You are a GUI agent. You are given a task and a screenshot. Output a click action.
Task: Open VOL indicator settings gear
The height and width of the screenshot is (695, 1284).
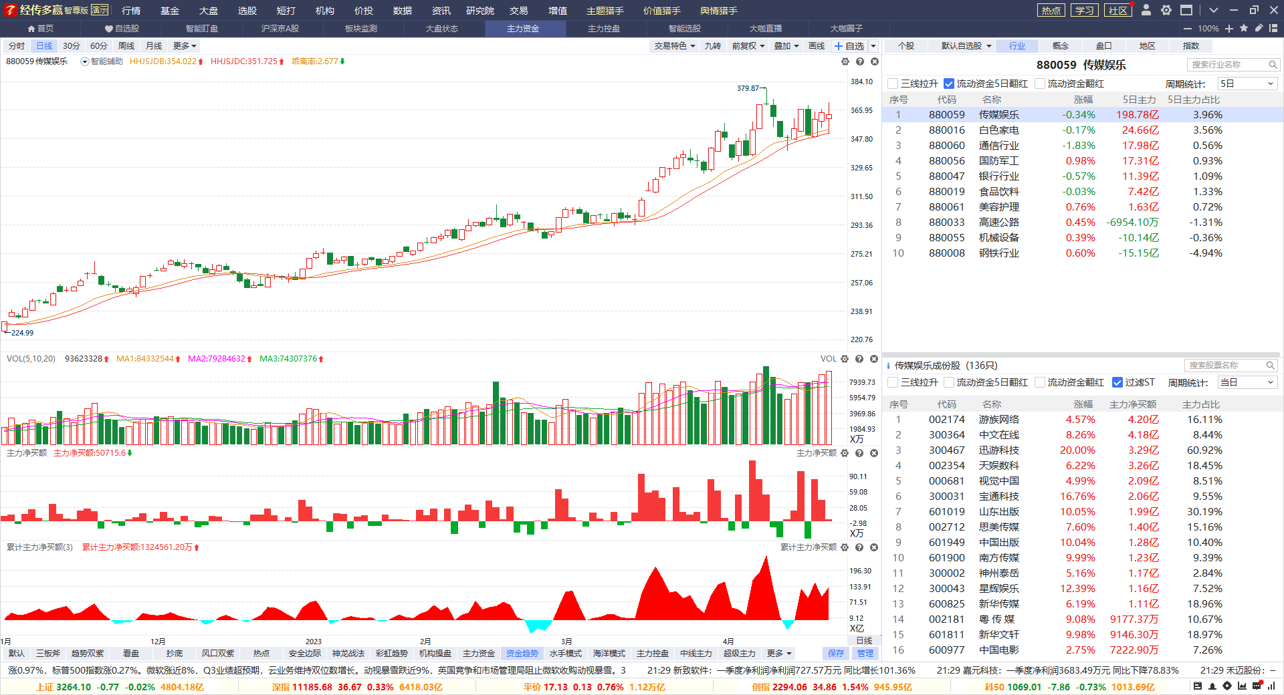click(x=845, y=359)
